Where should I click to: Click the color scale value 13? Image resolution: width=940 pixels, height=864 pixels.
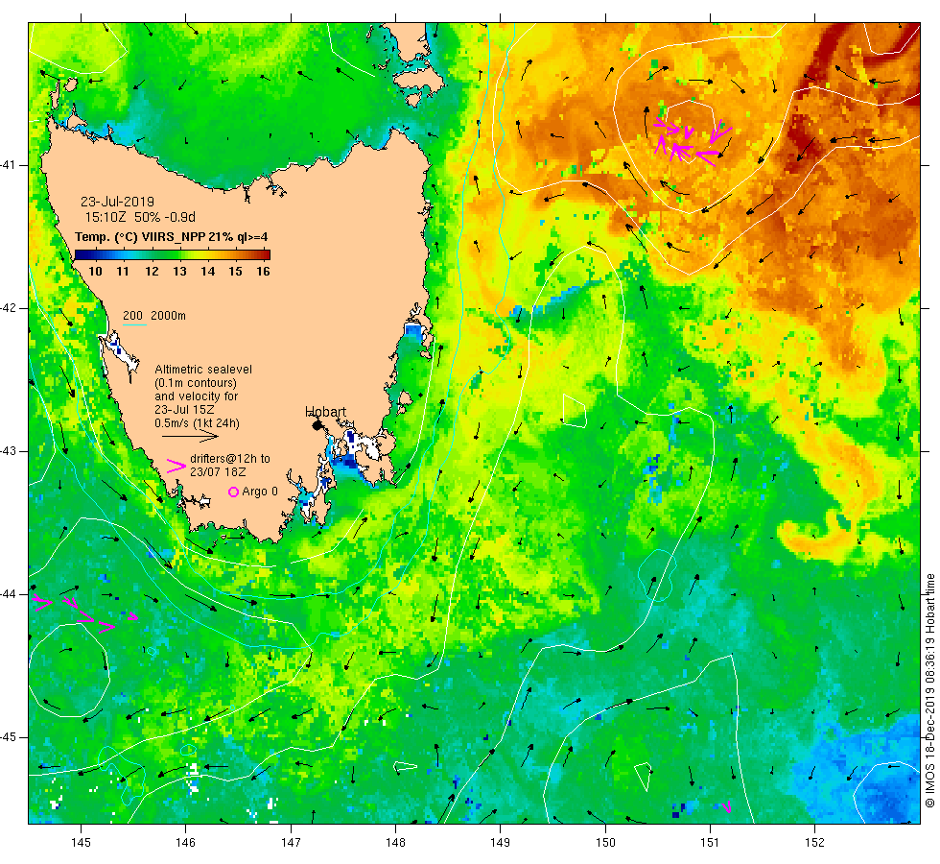pyautogui.click(x=179, y=271)
